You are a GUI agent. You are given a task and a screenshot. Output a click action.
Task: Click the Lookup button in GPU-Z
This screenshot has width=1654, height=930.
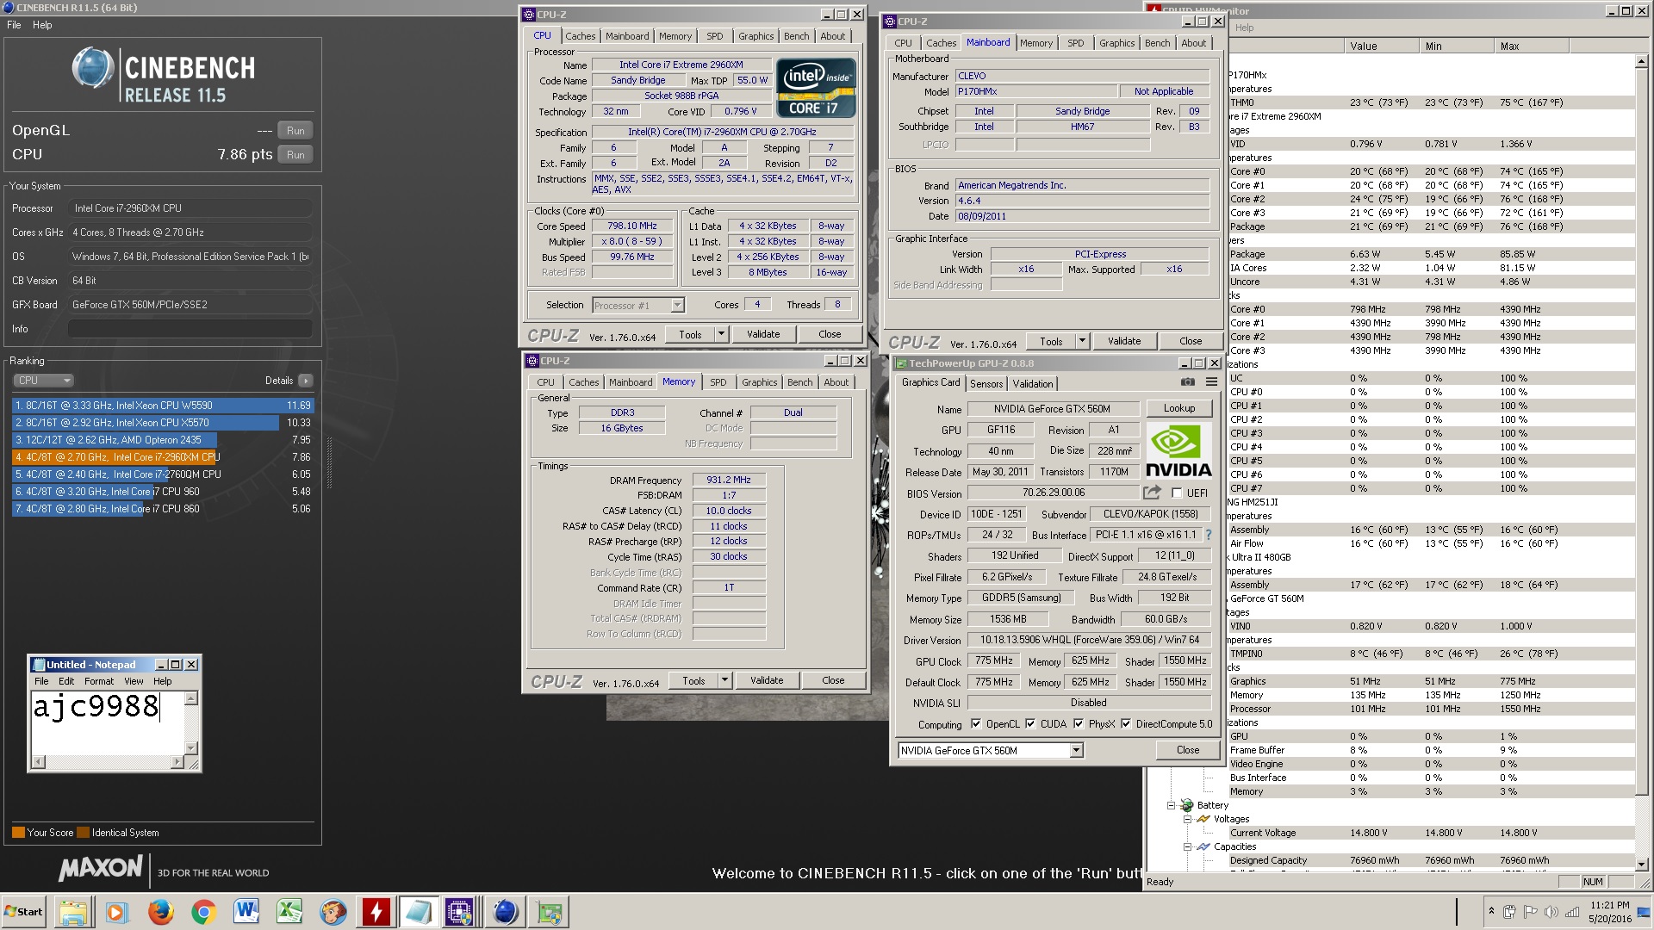click(1178, 408)
